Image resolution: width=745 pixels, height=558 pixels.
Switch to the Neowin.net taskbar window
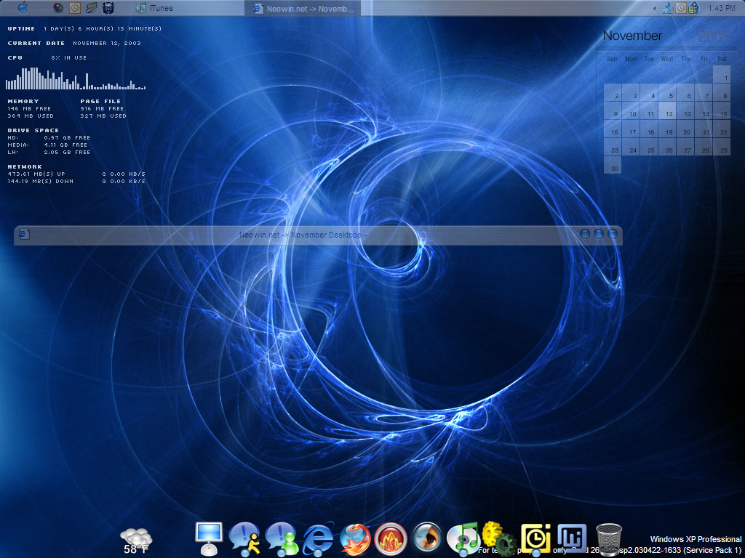click(x=304, y=9)
